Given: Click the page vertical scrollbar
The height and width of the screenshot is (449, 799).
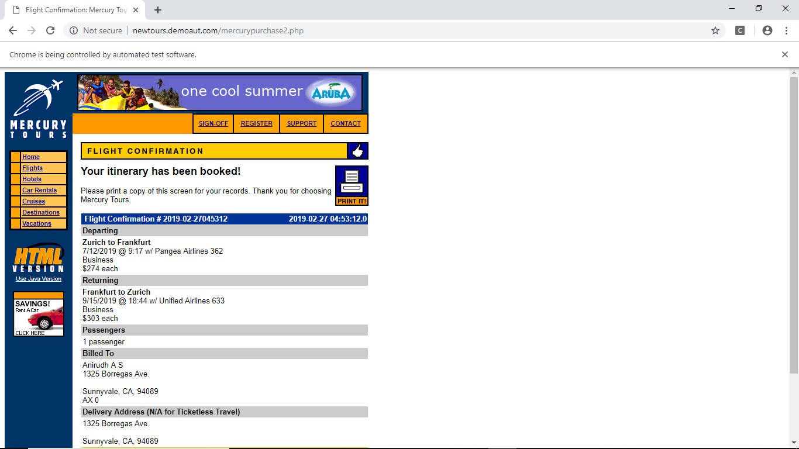Looking at the screenshot, I should [x=794, y=225].
